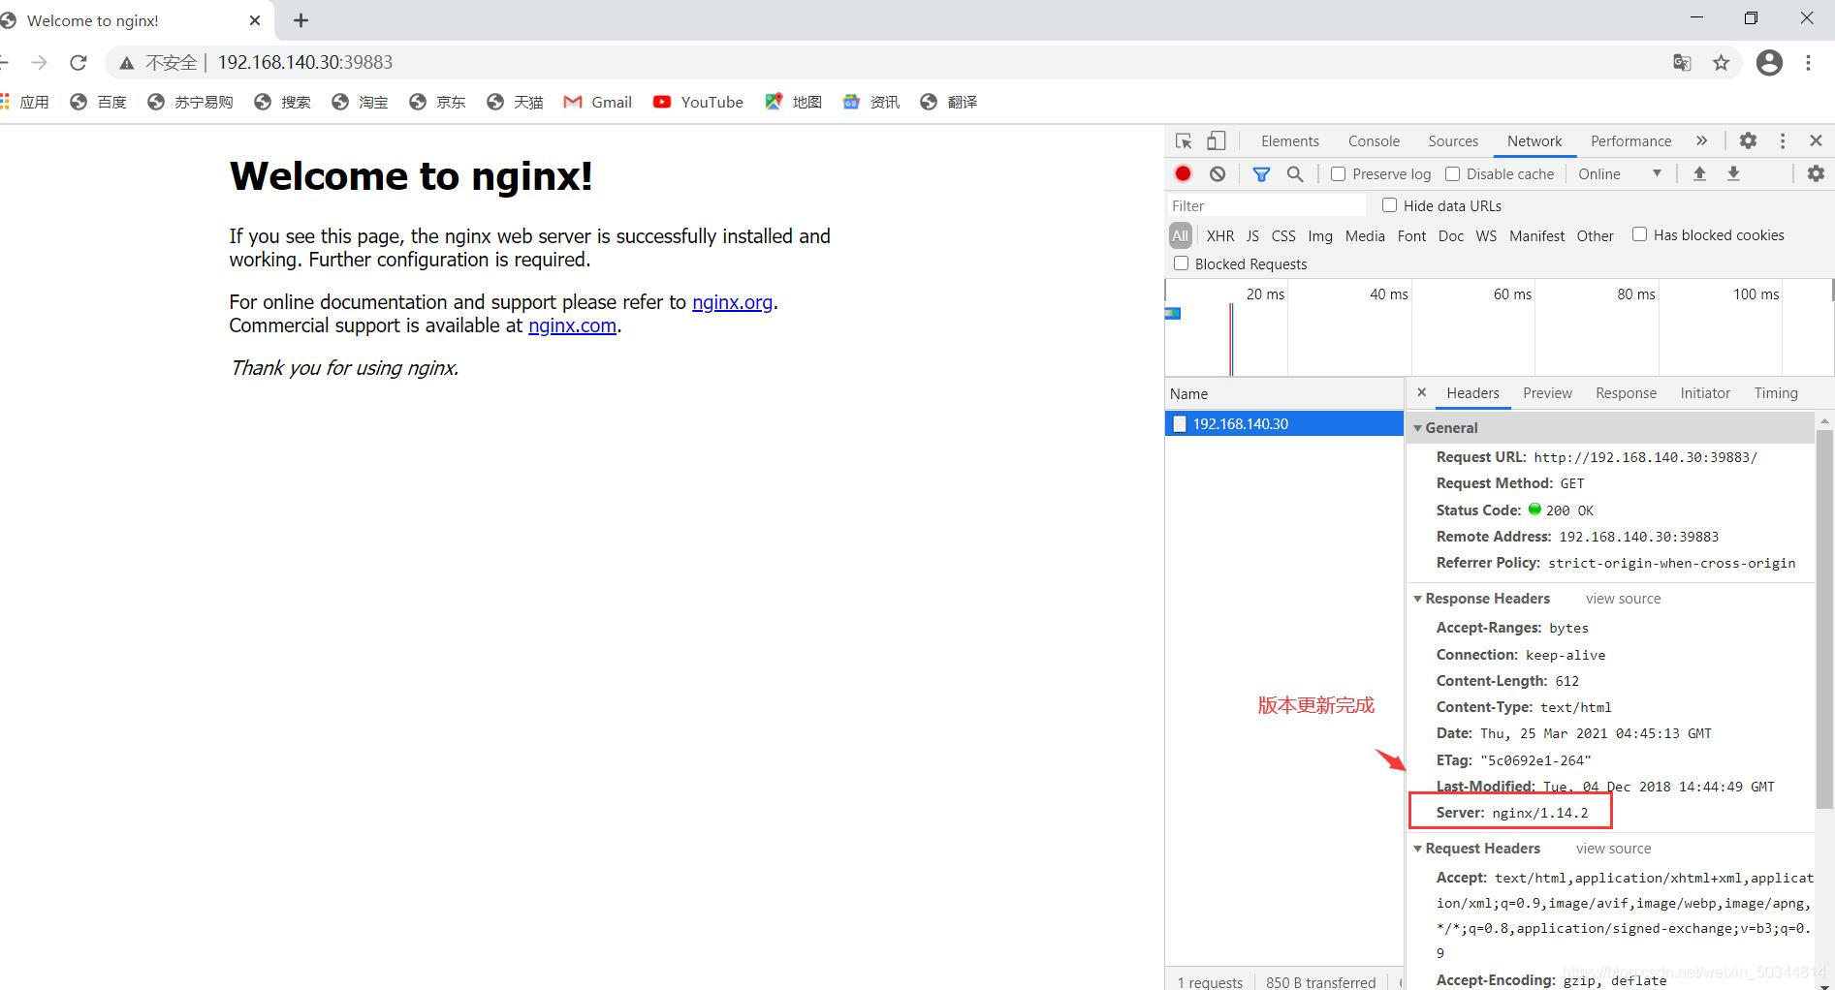This screenshot has width=1835, height=990.
Task: Open the Online throttling dropdown
Action: [x=1620, y=174]
